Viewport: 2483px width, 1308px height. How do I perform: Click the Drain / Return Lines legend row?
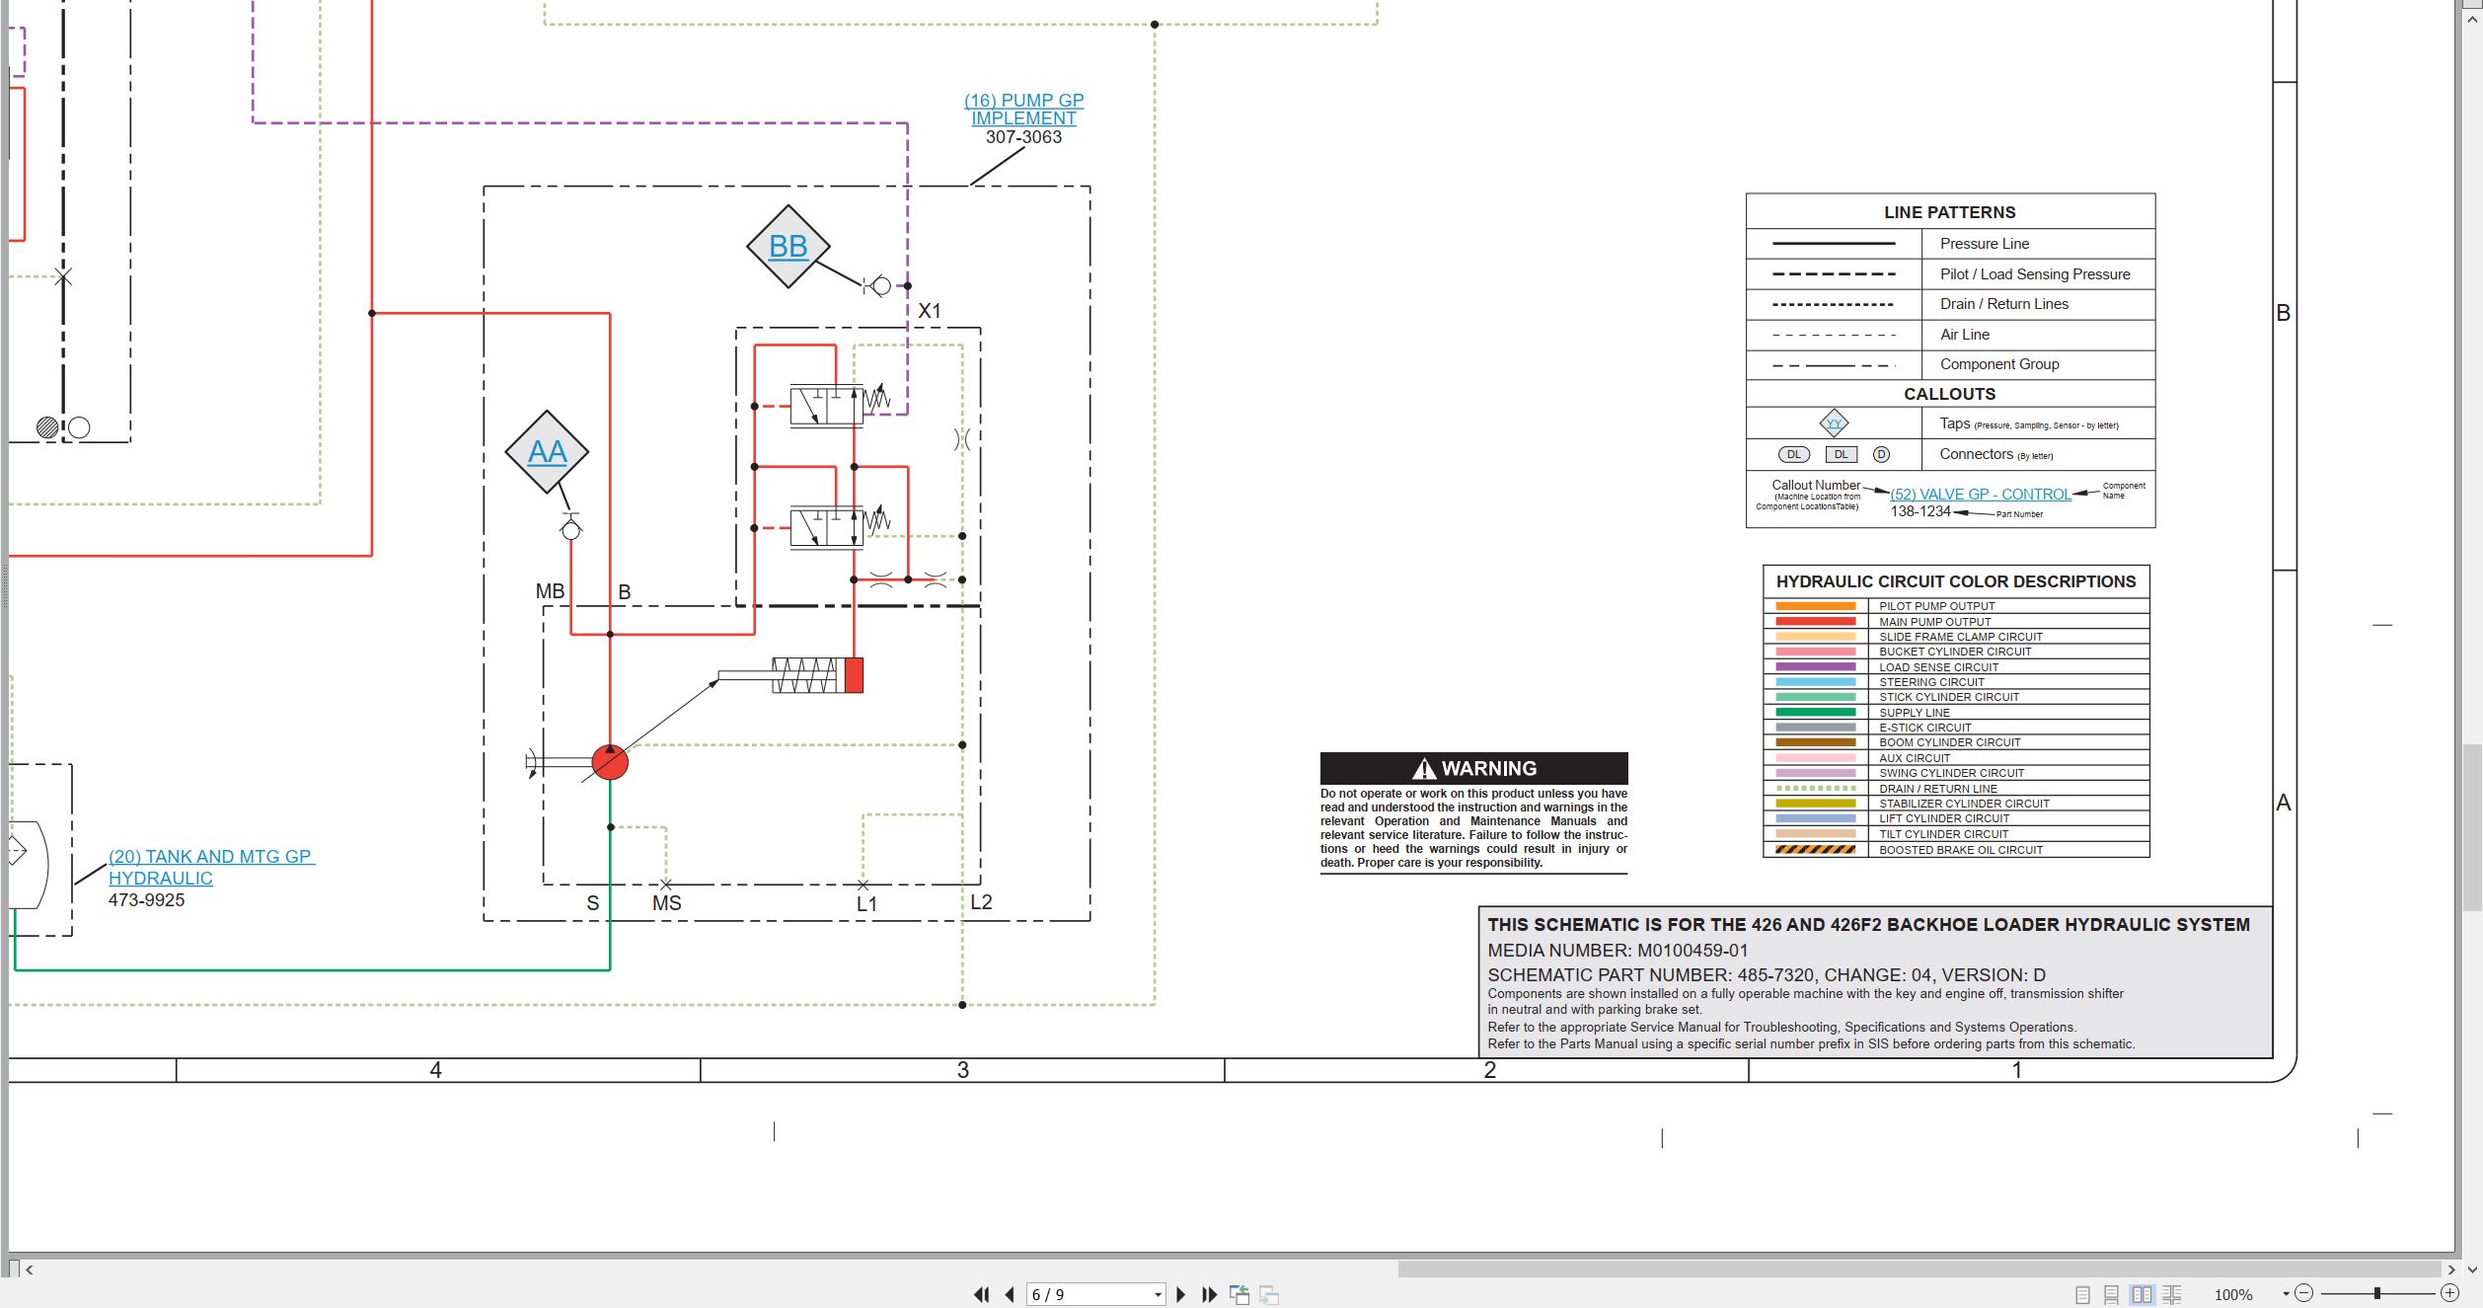click(x=1950, y=304)
